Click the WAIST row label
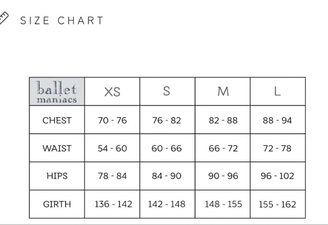 [x=57, y=148]
